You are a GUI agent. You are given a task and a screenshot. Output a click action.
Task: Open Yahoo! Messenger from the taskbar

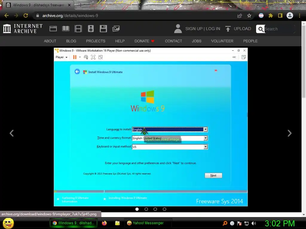148,223
